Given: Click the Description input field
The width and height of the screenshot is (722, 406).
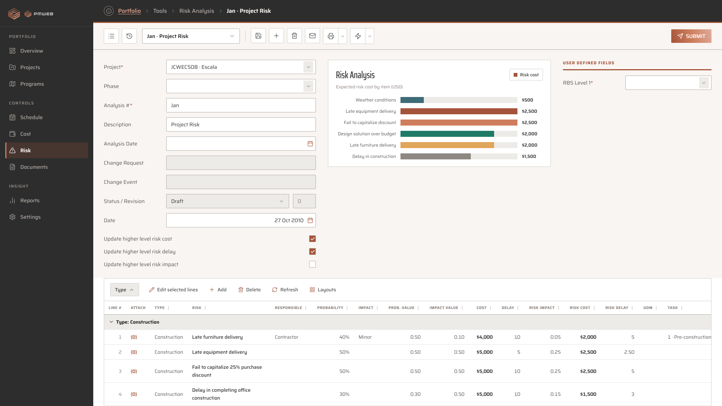Looking at the screenshot, I should click(x=241, y=124).
